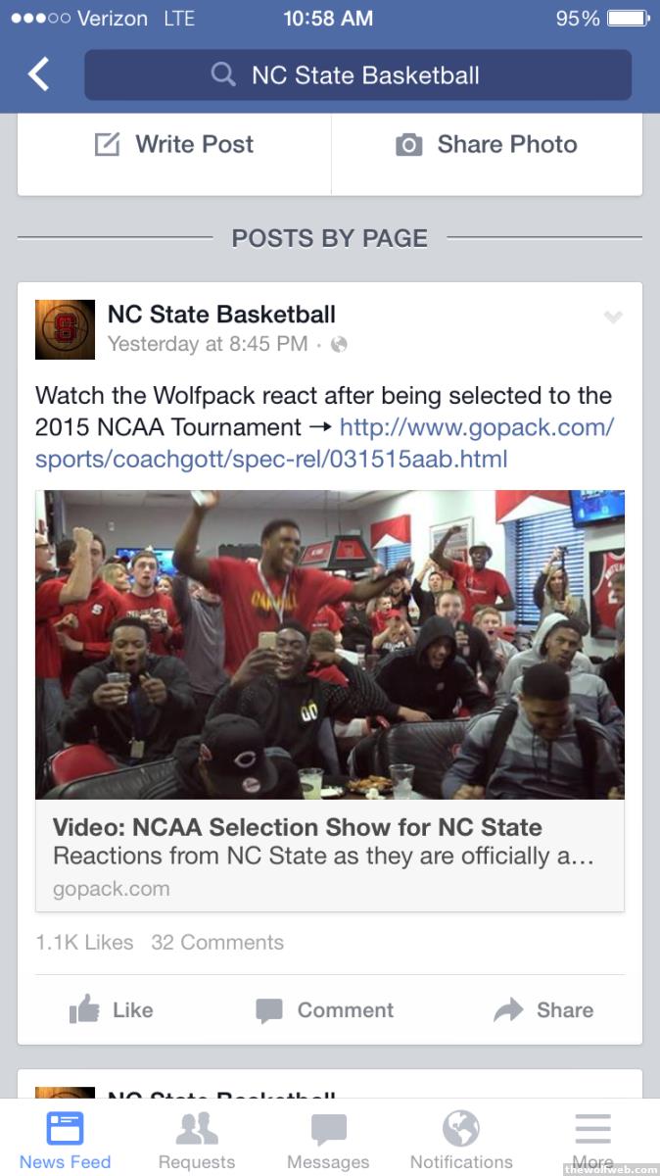Screen dimensions: 660x1176
Task: Tap the thumbs-up Like icon
Action: pos(84,1009)
